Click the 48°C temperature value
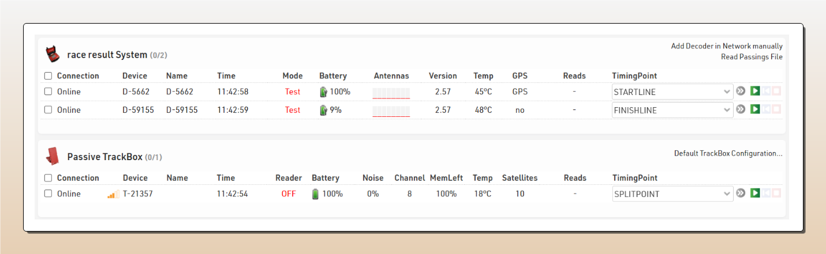 [x=483, y=110]
